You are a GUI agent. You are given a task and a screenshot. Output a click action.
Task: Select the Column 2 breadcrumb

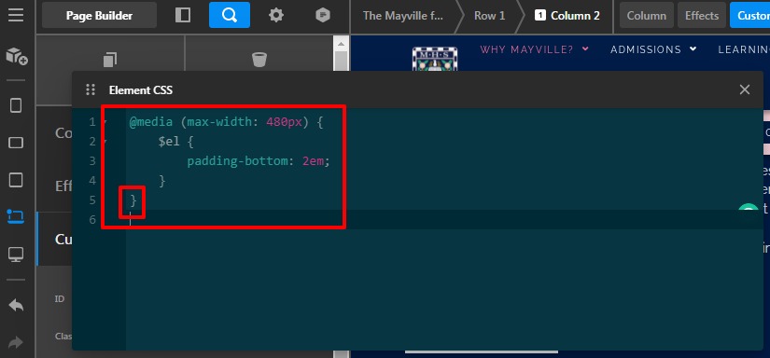pos(567,16)
